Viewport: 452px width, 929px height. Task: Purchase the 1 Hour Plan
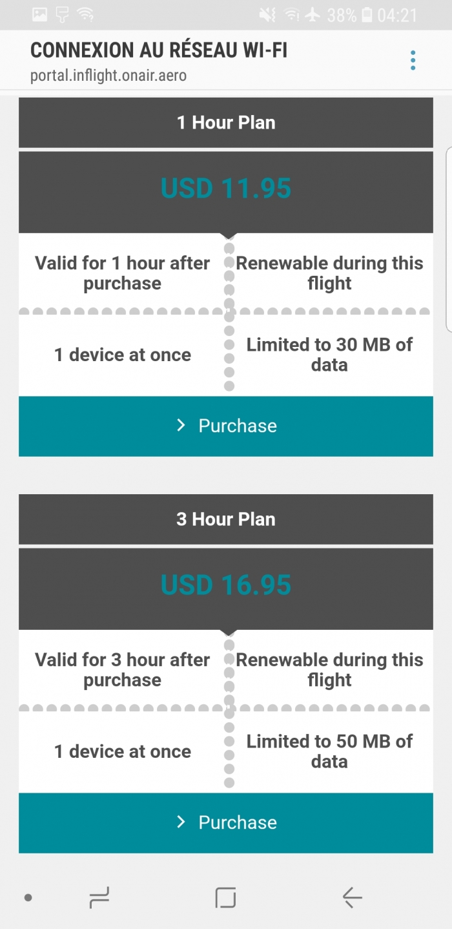coord(226,426)
